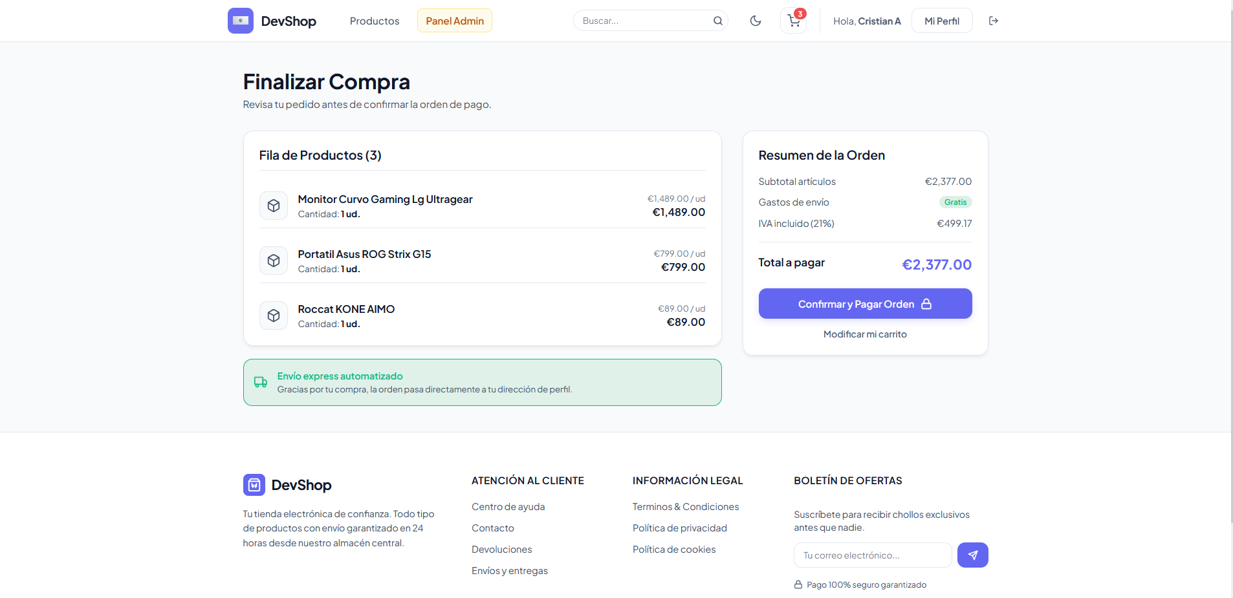Click the logout arrow icon
The height and width of the screenshot is (598, 1233).
994,21
